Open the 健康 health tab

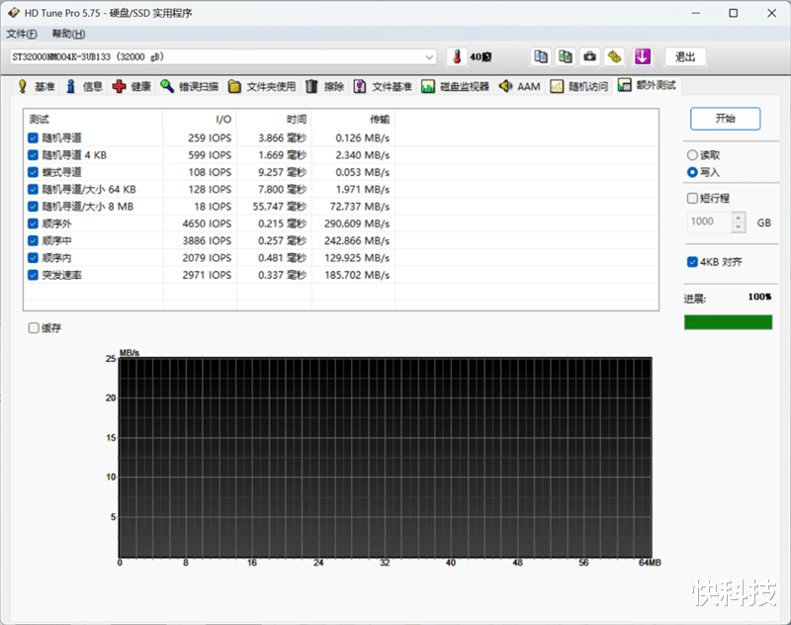132,86
